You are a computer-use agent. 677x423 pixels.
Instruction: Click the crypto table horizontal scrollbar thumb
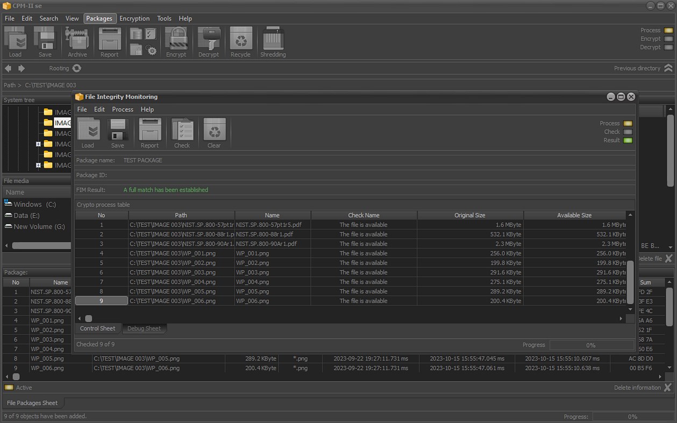[x=89, y=319]
